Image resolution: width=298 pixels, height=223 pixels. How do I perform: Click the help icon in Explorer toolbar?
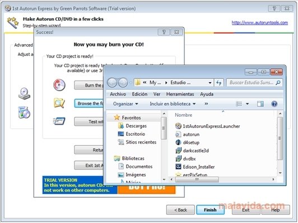click(274, 104)
